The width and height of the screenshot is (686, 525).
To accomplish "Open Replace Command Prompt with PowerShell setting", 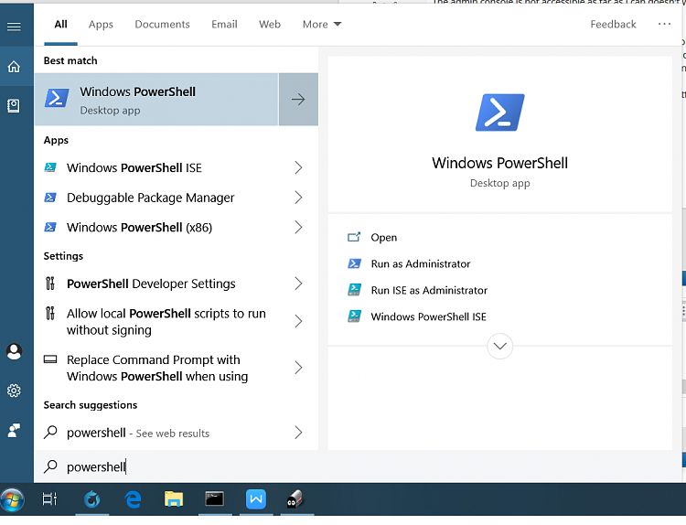I will point(176,368).
